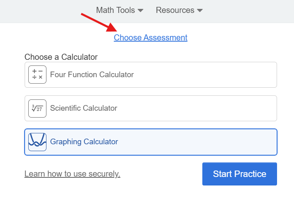Expand the Resources dropdown arrow
The image size is (294, 198).
[200, 11]
